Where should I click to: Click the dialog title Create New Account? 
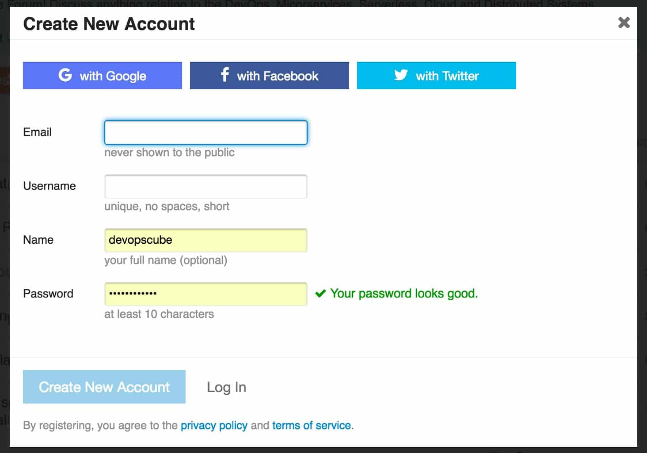point(109,24)
